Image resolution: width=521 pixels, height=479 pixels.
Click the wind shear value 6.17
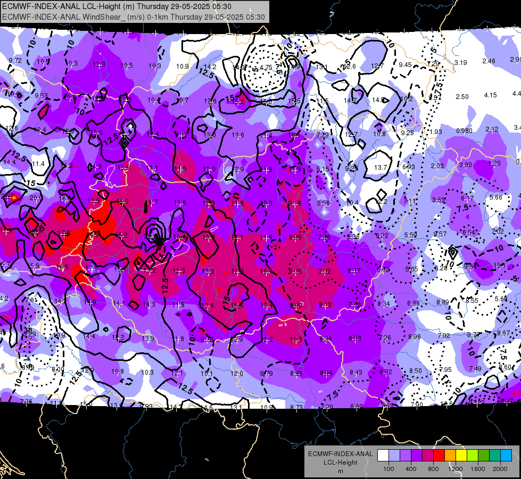click(467, 199)
